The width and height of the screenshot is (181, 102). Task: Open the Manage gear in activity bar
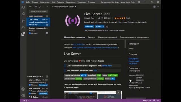23,95
